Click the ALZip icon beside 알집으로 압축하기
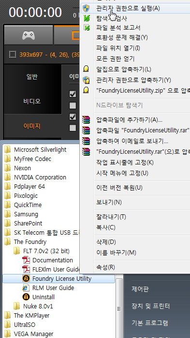Image resolution: width=190 pixels, height=338 pixels. tap(86, 69)
